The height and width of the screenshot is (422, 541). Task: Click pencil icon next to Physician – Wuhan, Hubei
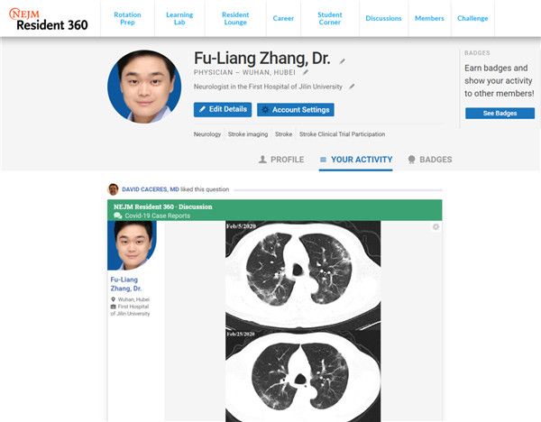306,72
